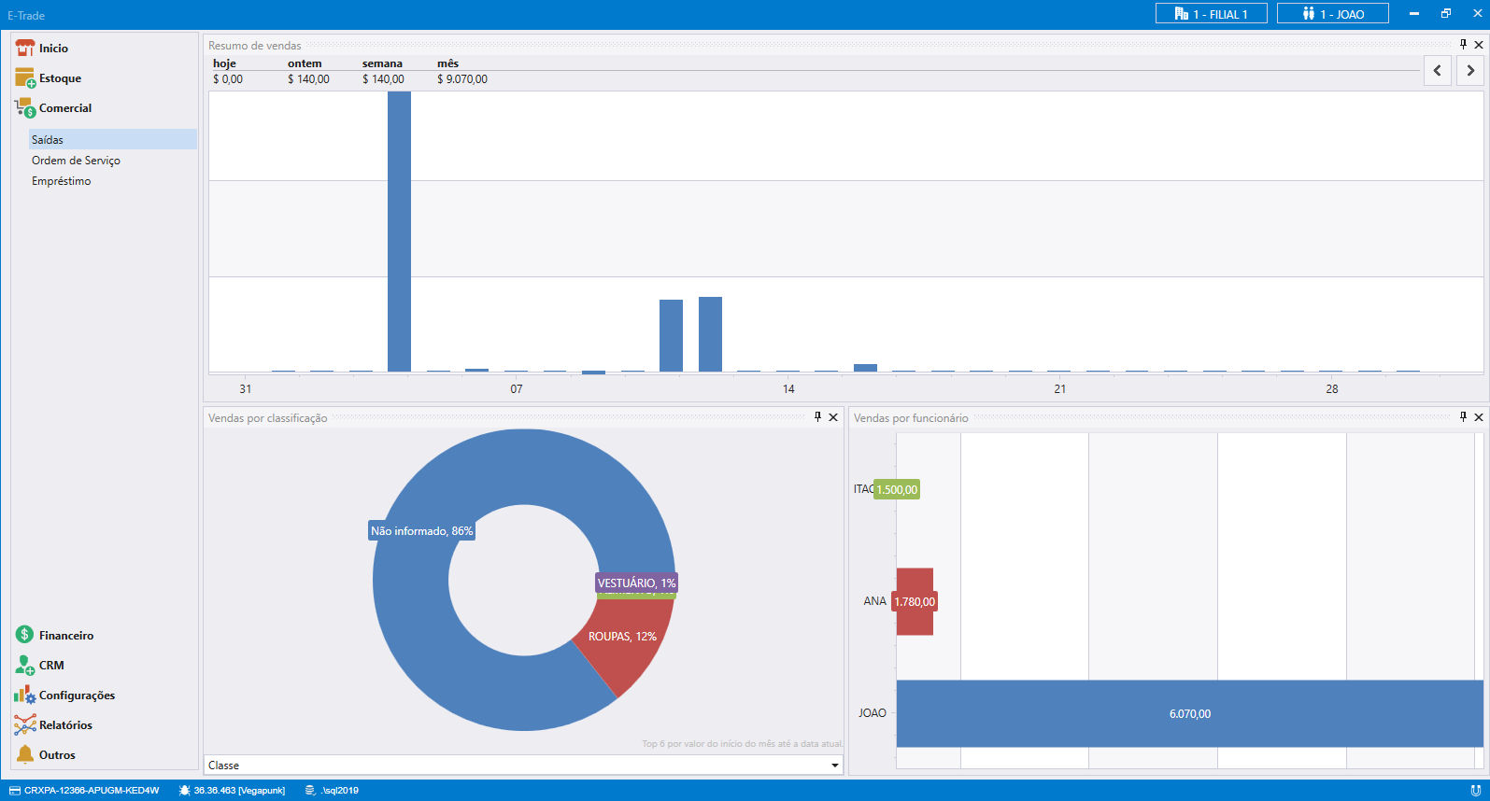The width and height of the screenshot is (1490, 801).
Task: Click the Início store icon
Action: point(24,48)
